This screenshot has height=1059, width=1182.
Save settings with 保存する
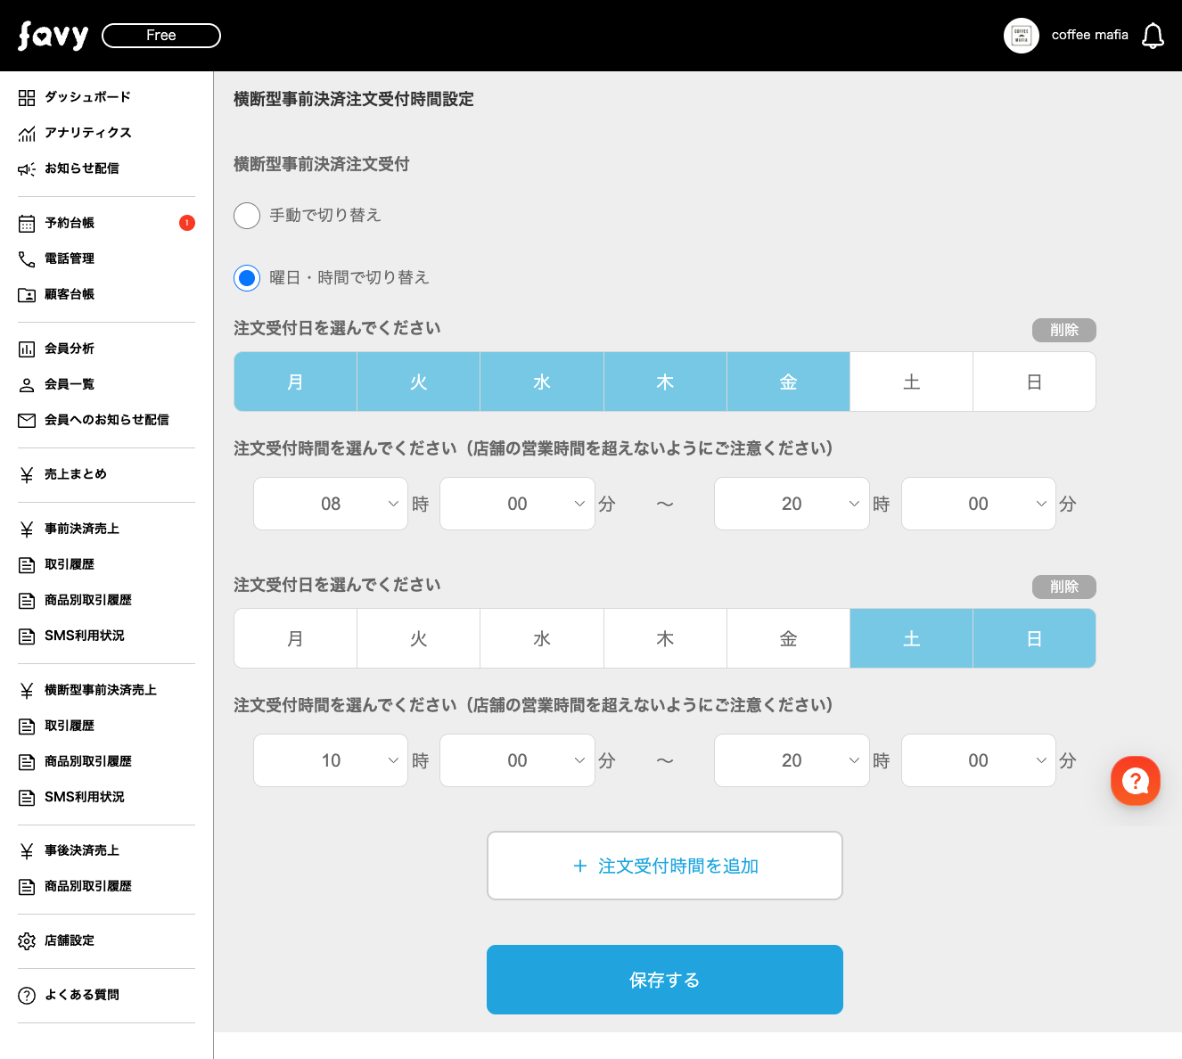[665, 980]
